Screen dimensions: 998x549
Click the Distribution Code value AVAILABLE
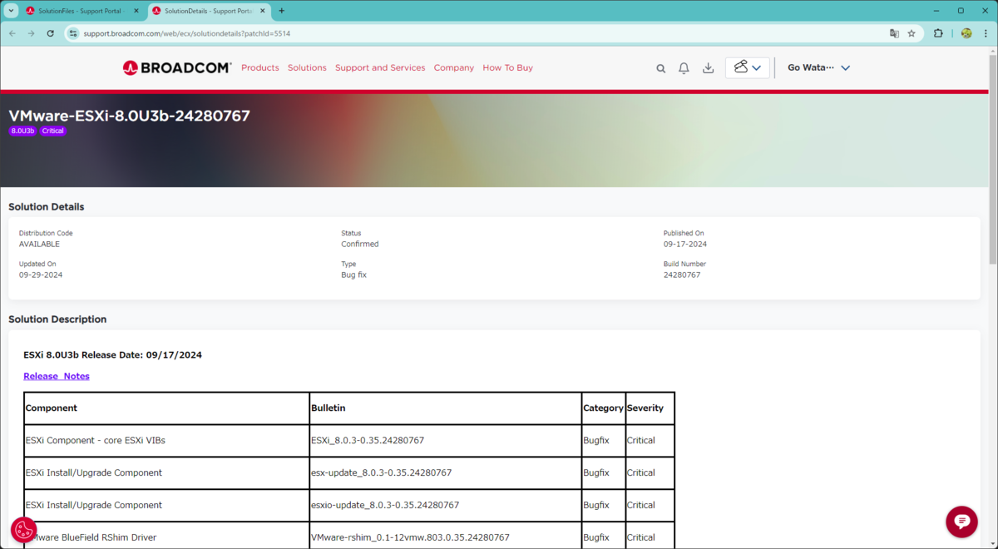point(39,244)
